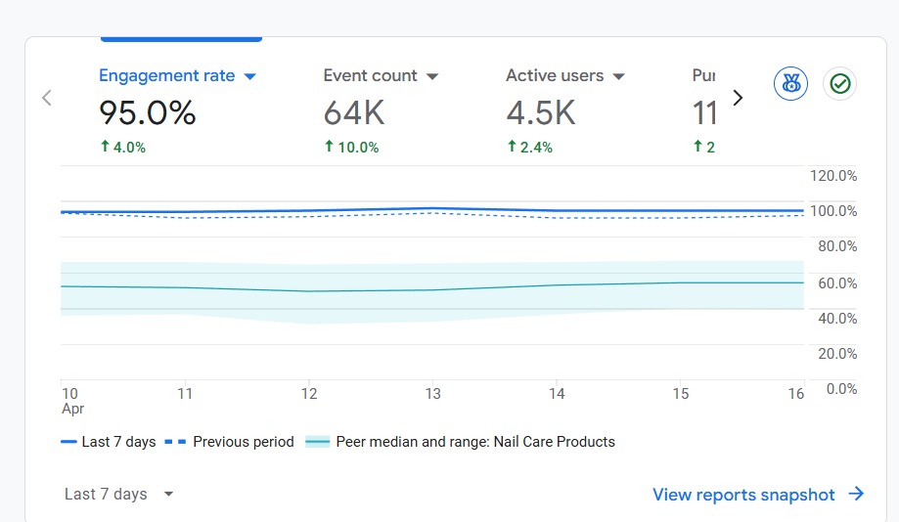The image size is (899, 522).
Task: Open the View reports snapshot link
Action: click(743, 495)
